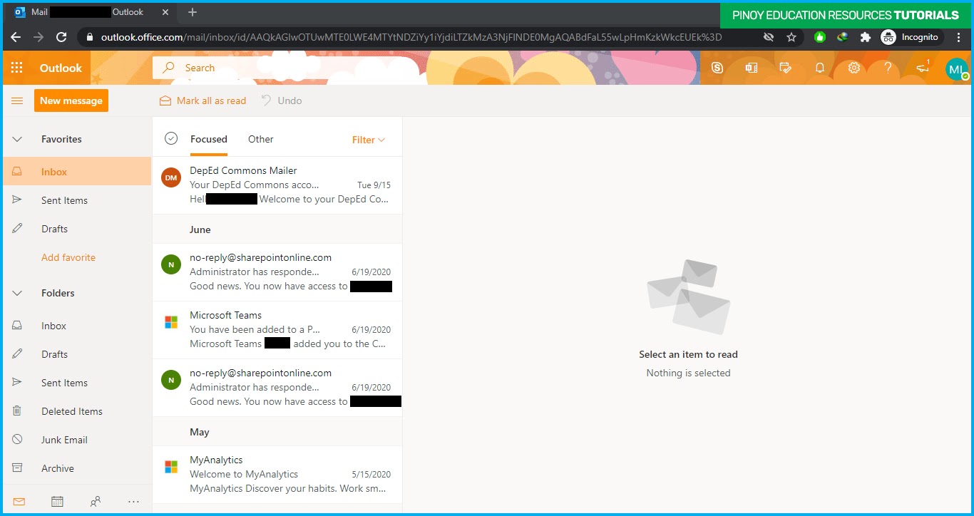Image resolution: width=974 pixels, height=516 pixels.
Task: Open the DepEd Commons Mailer email
Action: [277, 185]
